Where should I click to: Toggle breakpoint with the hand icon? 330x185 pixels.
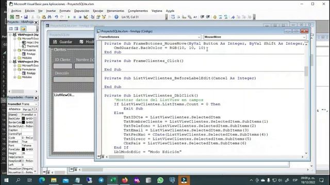[214, 17]
